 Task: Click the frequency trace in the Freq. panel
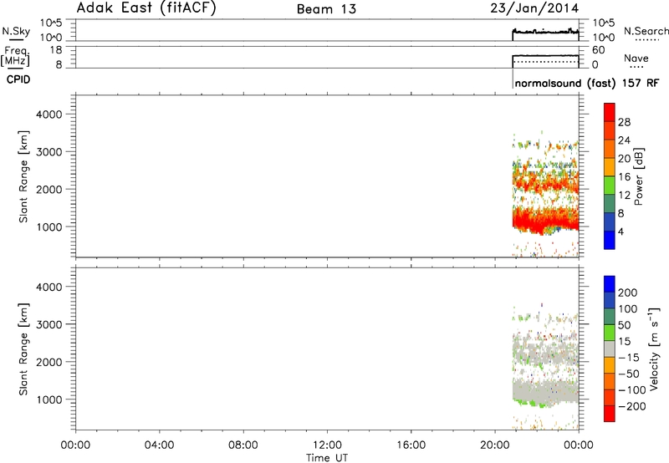[x=545, y=56]
